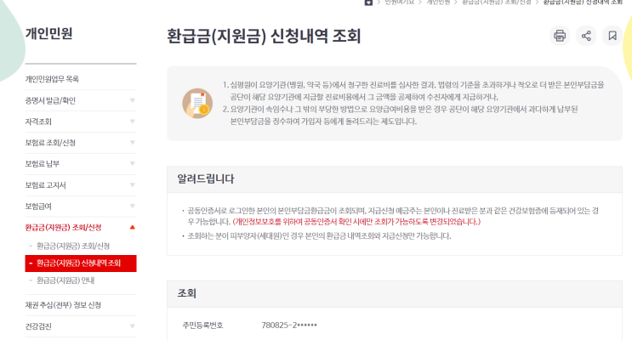Expand the 보험료 조회/신청 menu

[x=81, y=143]
